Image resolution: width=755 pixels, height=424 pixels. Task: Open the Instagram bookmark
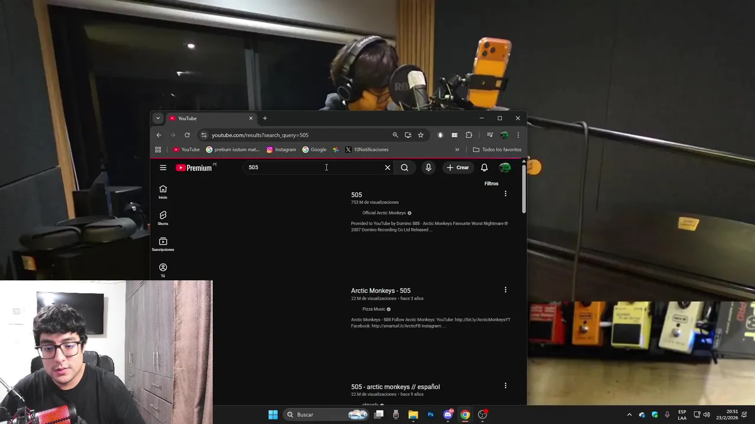[281, 150]
